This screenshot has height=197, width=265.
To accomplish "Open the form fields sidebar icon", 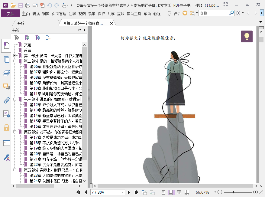I will tap(7, 143).
